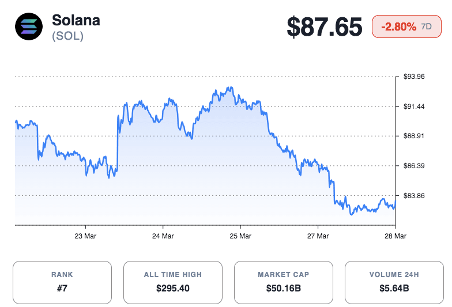Click the $88.91 price axis label
The width and height of the screenshot is (452, 307).
413,136
